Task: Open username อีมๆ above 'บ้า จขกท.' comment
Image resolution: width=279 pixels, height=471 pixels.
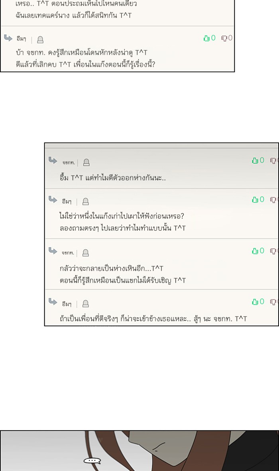Action: pyautogui.click(x=22, y=39)
